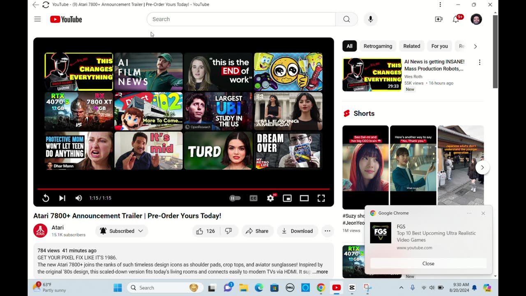The image size is (526, 296).
Task: Open the Subscribed notification dropdown
Action: coord(122,231)
